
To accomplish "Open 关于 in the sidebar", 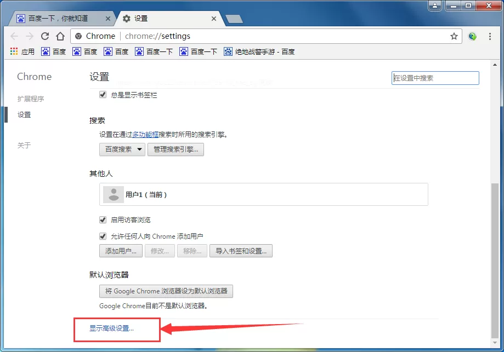I will coord(24,146).
